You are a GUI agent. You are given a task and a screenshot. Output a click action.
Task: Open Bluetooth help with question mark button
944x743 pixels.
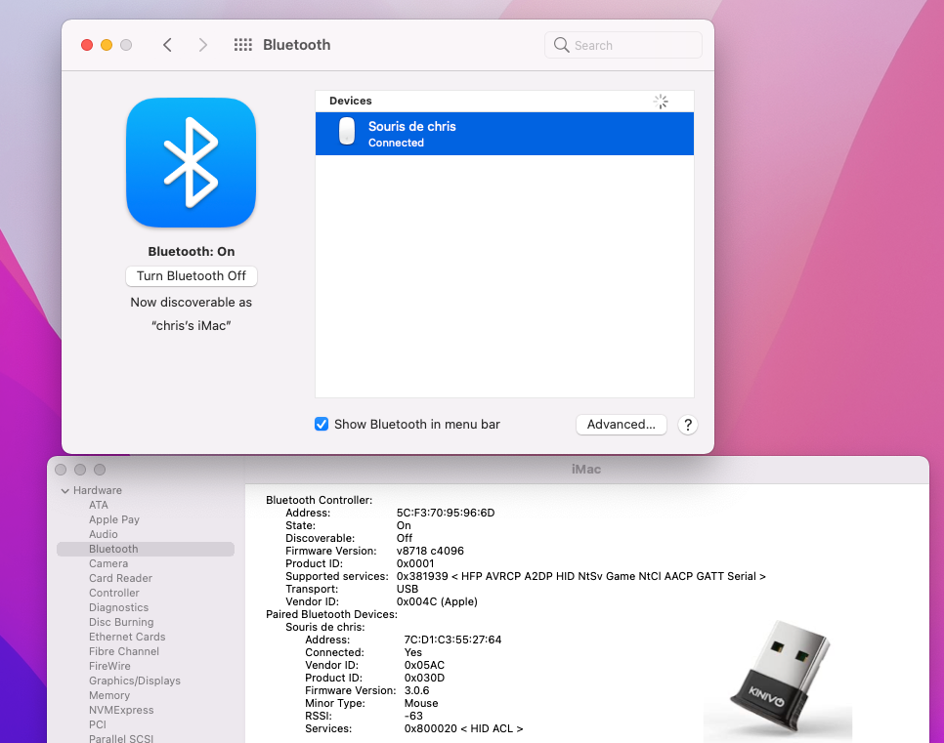click(x=688, y=425)
